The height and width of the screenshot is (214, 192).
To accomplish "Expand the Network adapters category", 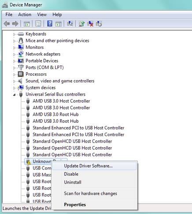I will click(14, 55).
